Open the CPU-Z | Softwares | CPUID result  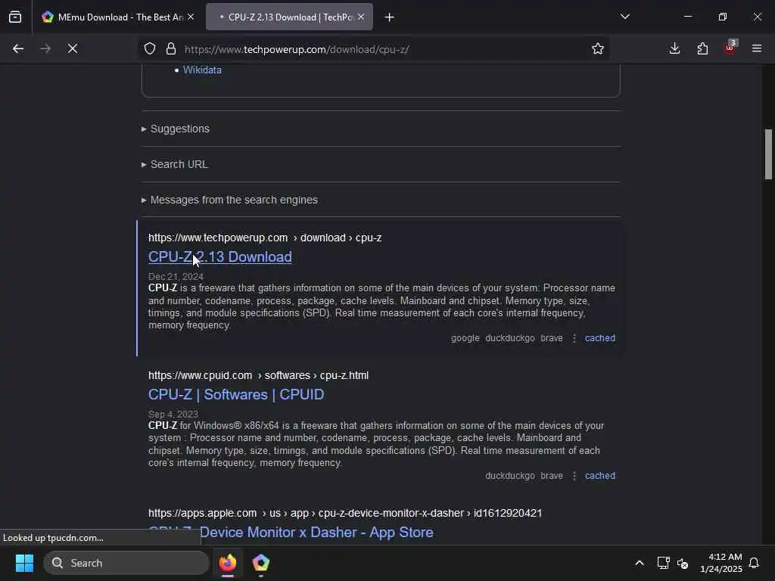(236, 395)
